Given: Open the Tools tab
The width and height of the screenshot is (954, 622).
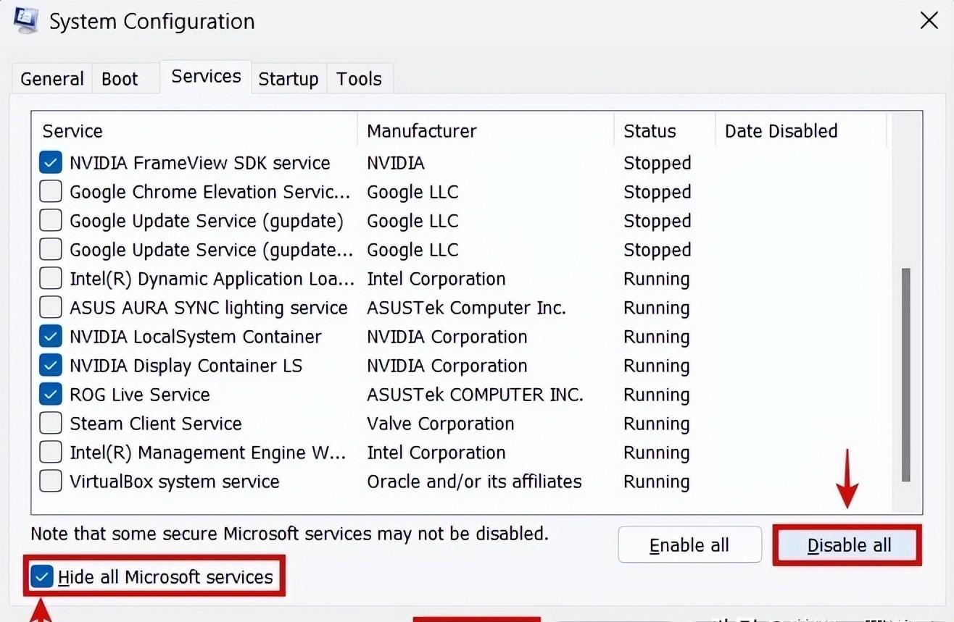Looking at the screenshot, I should tap(359, 78).
